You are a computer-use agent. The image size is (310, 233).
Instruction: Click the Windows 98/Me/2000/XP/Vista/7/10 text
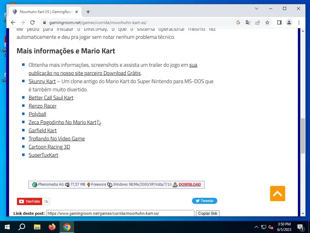tap(142, 184)
